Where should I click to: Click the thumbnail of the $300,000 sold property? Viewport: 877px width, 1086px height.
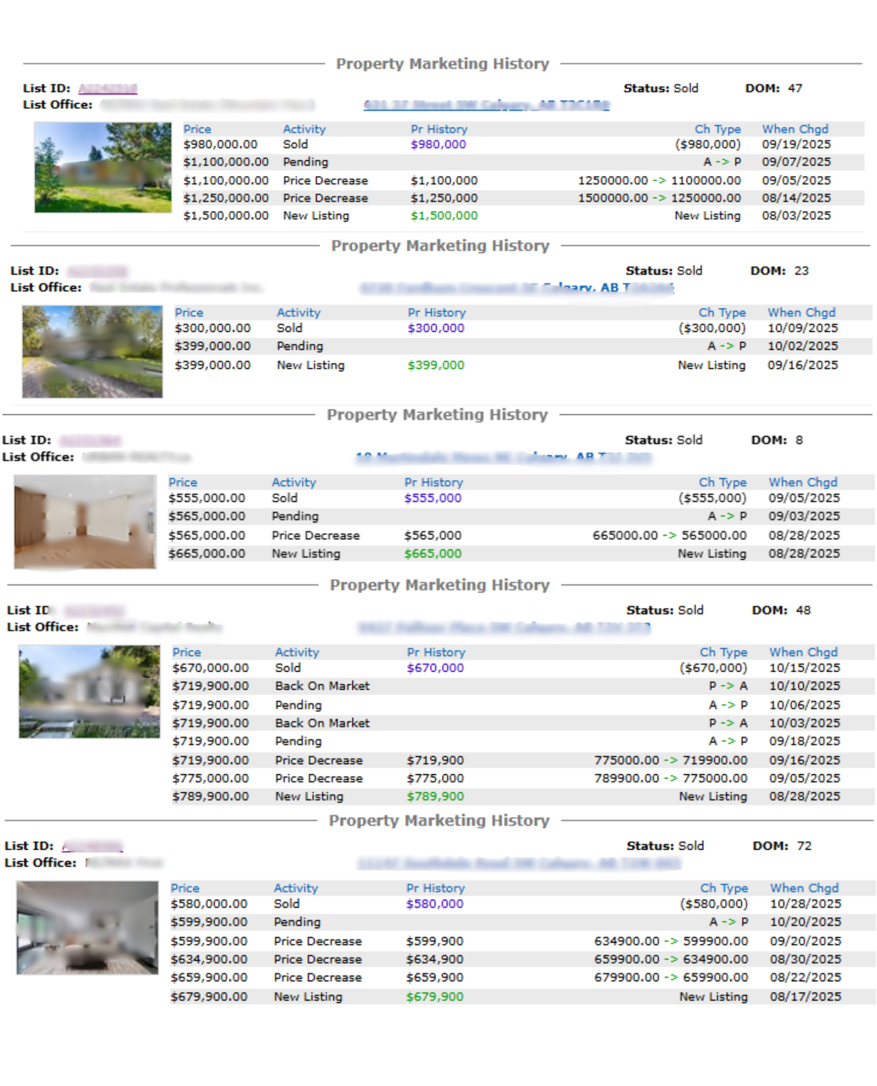click(92, 351)
